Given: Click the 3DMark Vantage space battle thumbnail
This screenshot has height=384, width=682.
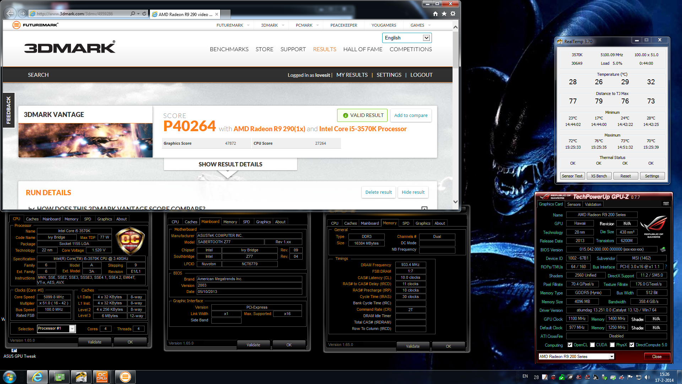Looking at the screenshot, I should [86, 140].
